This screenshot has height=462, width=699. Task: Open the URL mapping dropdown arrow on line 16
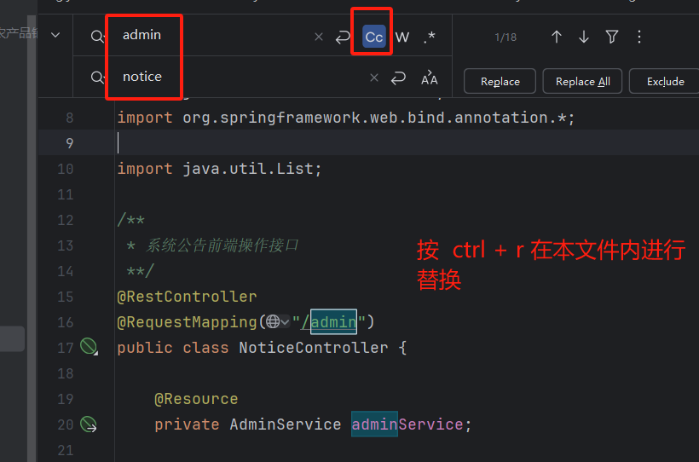pos(286,322)
